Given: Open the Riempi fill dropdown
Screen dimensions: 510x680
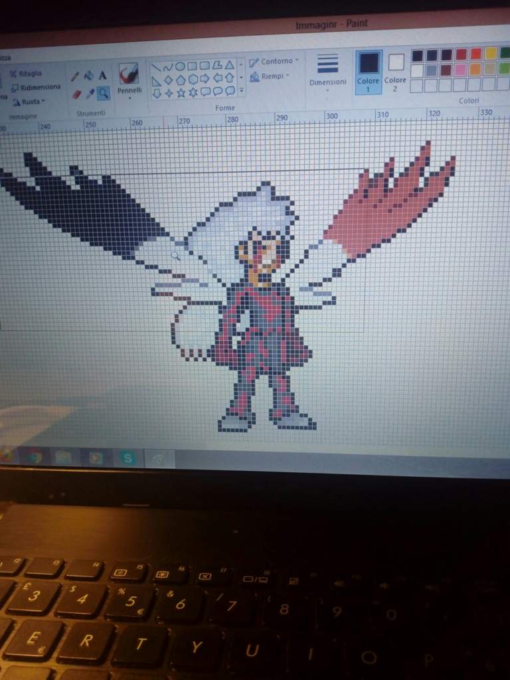Looking at the screenshot, I should click(270, 76).
